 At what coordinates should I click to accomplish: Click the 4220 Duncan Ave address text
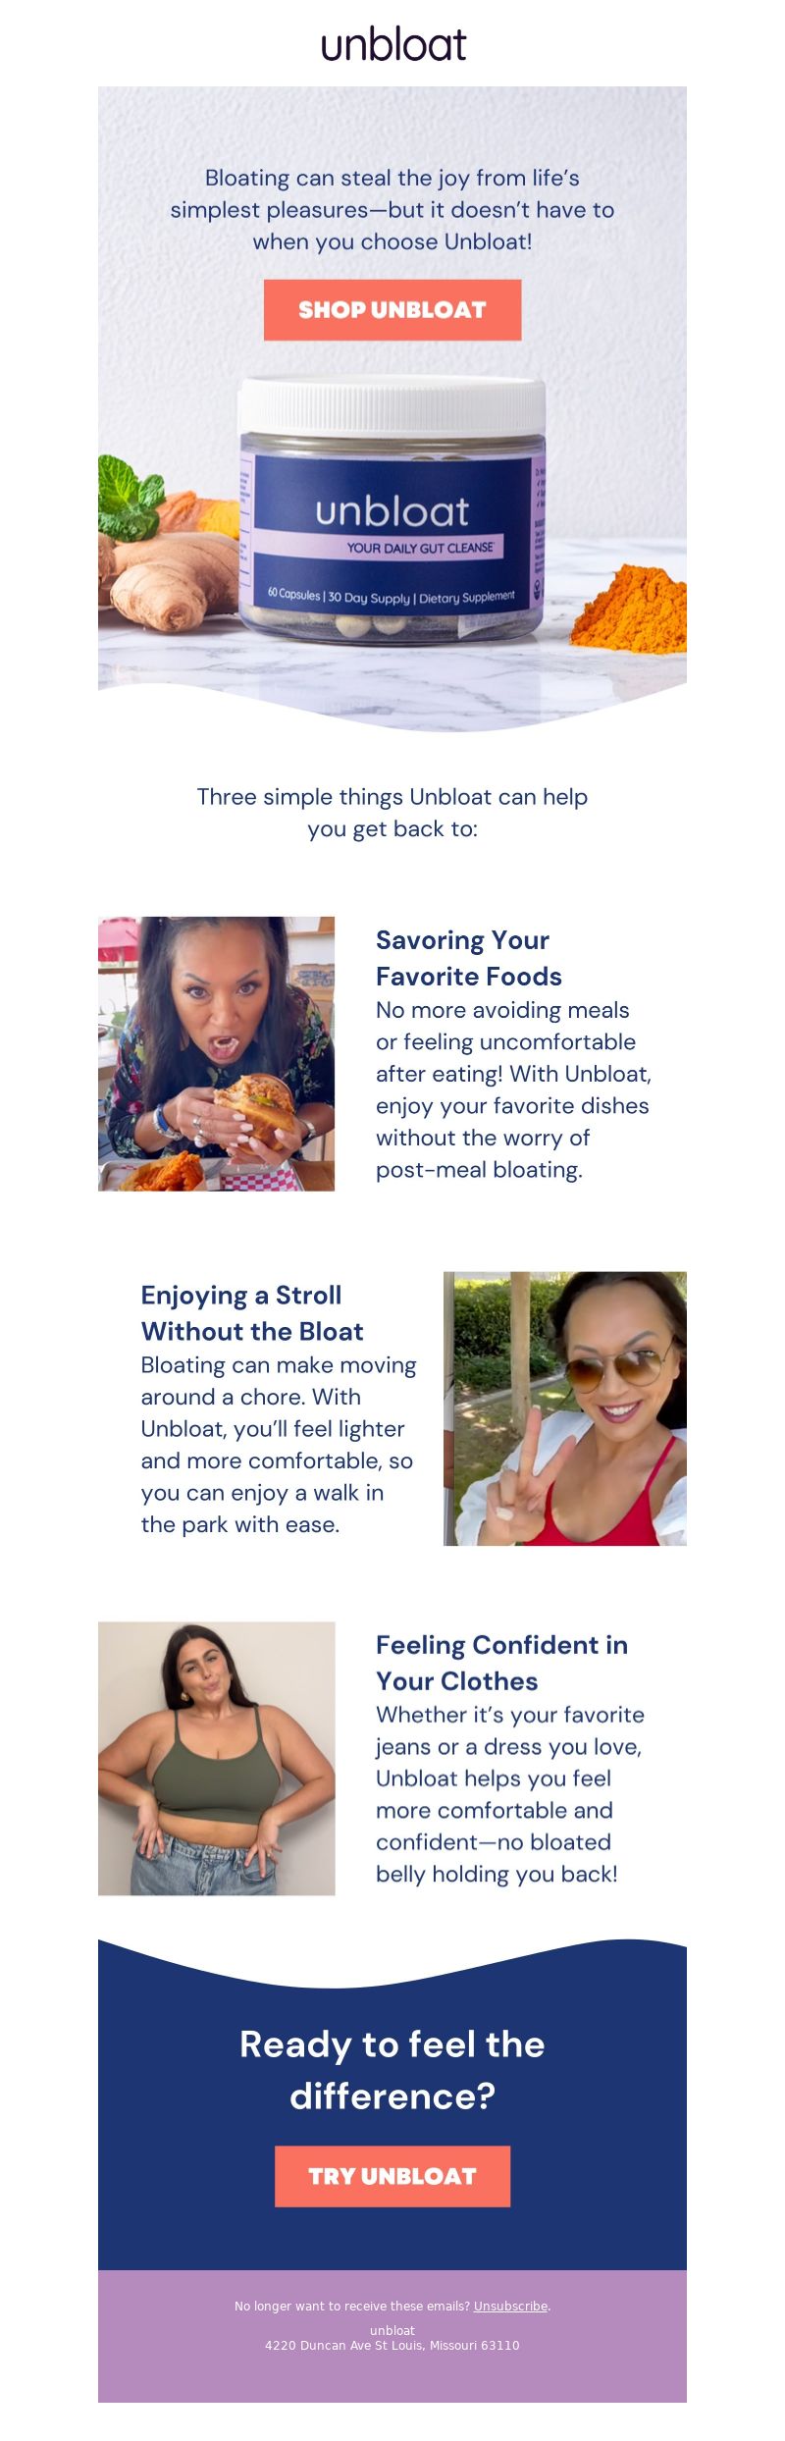point(392,2345)
